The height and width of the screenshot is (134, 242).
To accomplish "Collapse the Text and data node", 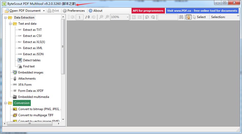I will tap(10, 24).
